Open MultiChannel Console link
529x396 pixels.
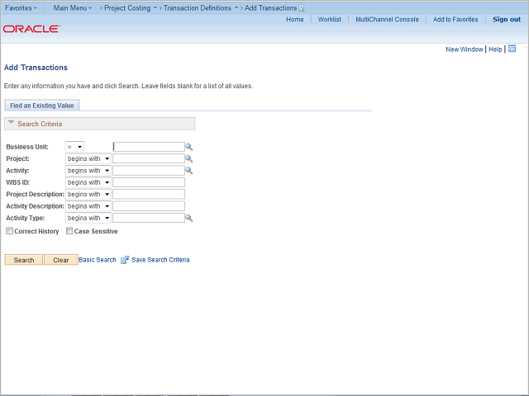(x=388, y=20)
